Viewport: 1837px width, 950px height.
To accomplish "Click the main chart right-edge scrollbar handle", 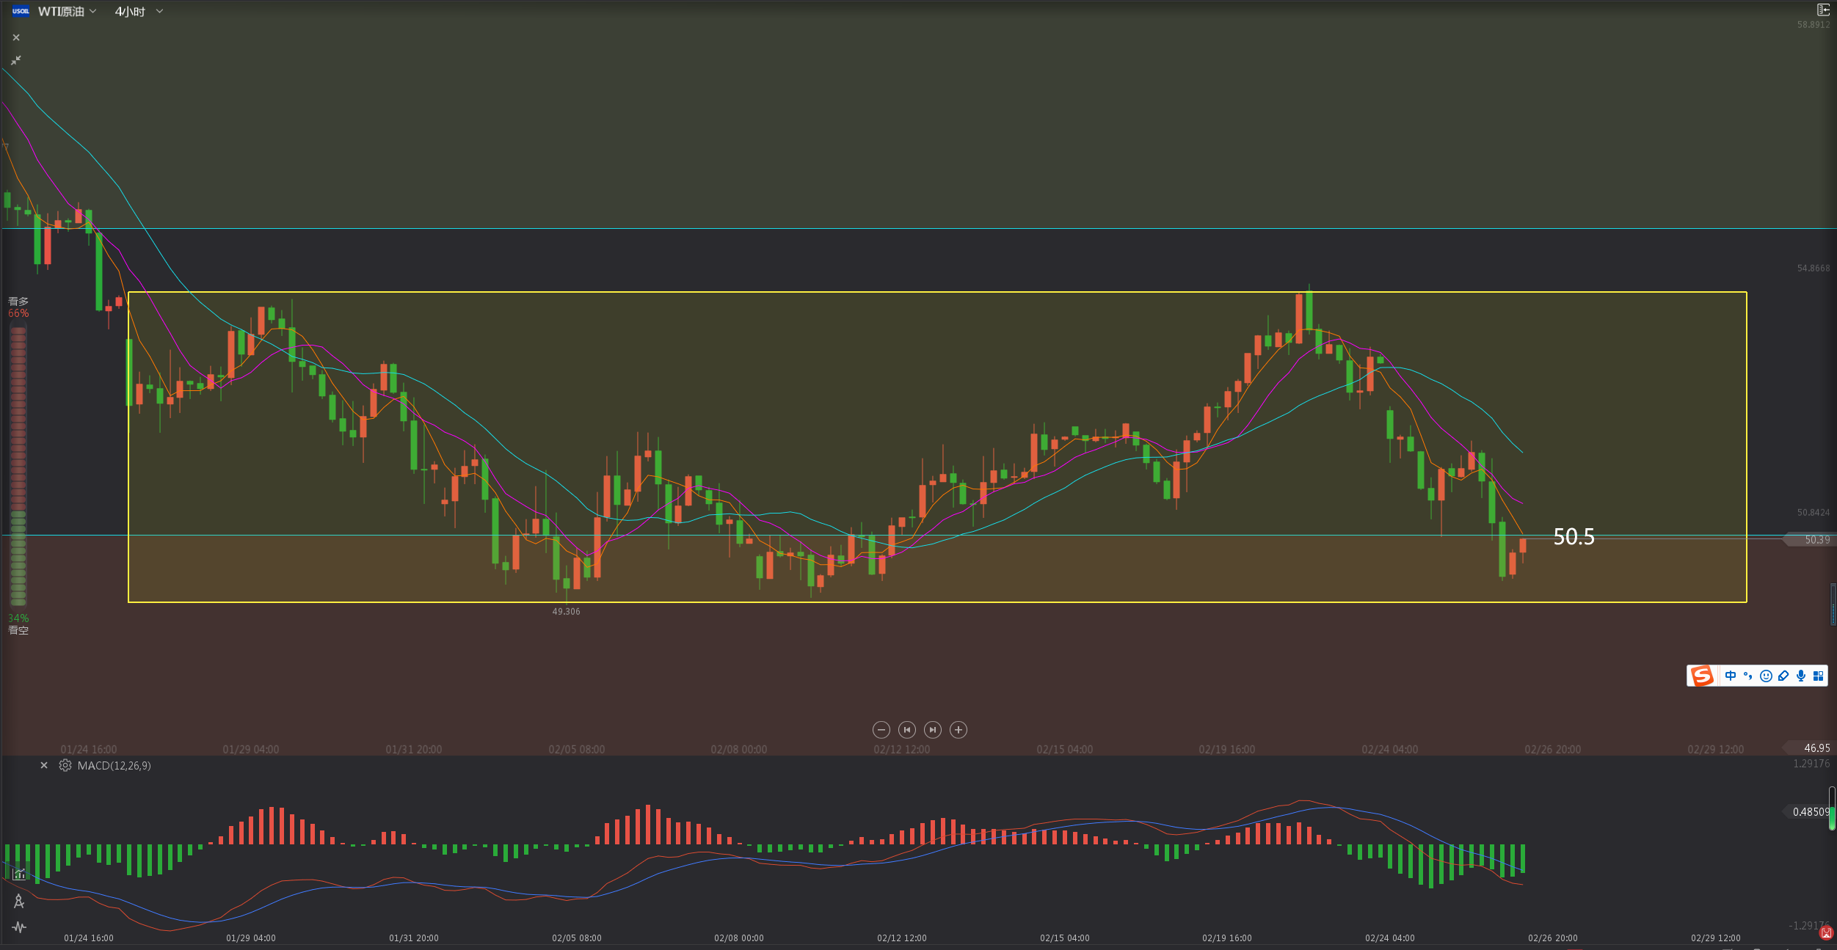I will coord(1833,604).
